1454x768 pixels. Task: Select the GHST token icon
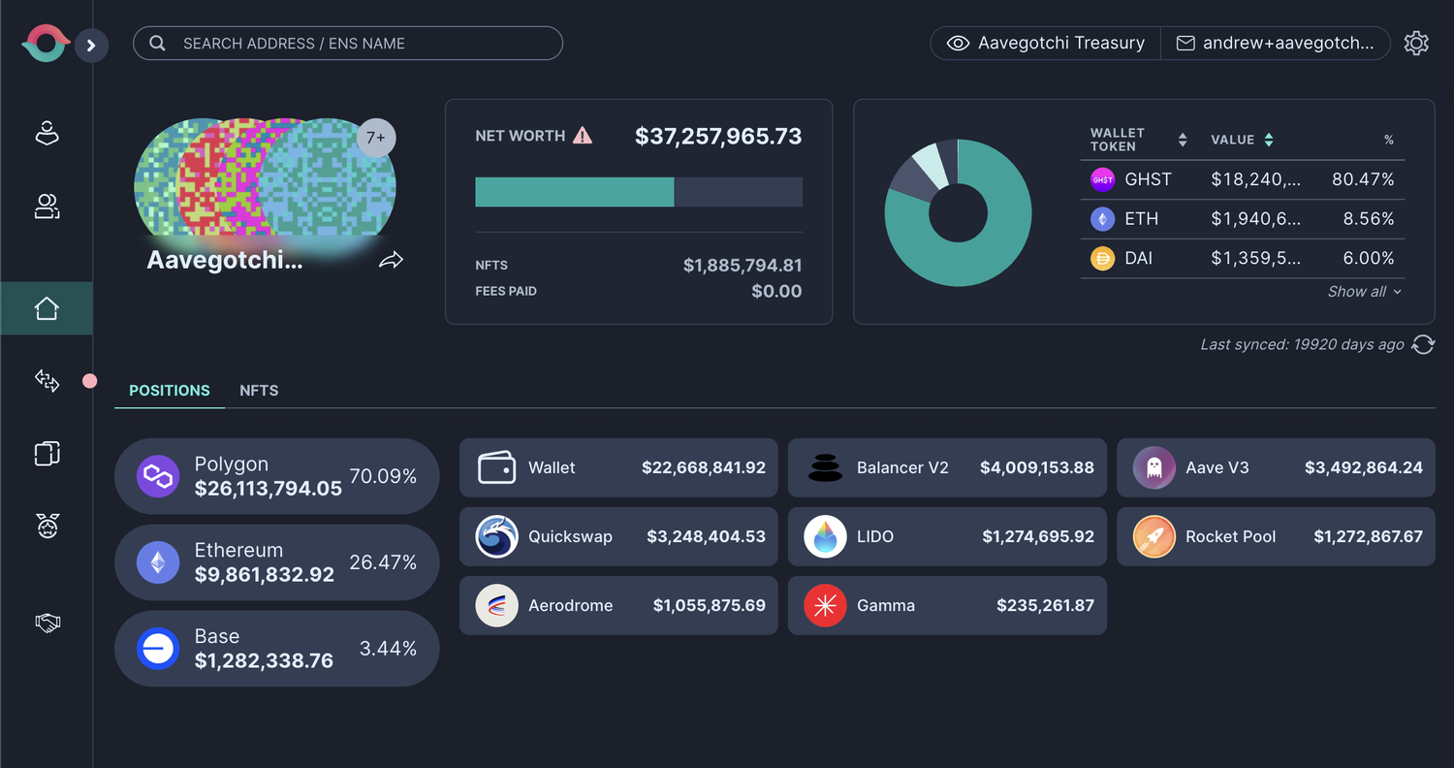pyautogui.click(x=1103, y=179)
